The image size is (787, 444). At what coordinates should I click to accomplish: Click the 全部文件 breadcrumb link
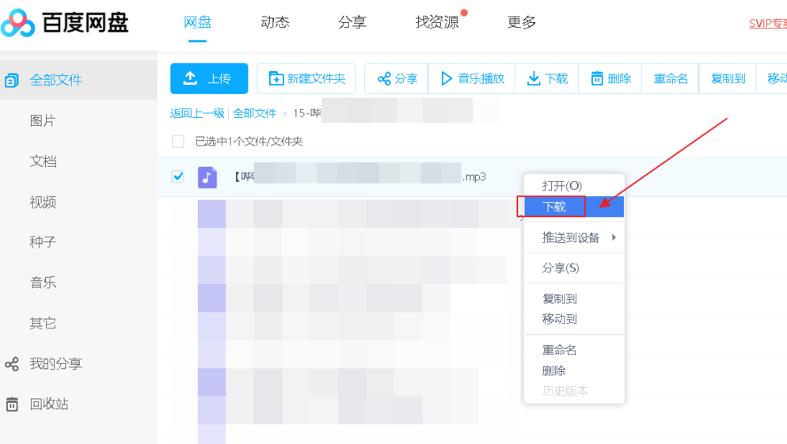click(254, 113)
